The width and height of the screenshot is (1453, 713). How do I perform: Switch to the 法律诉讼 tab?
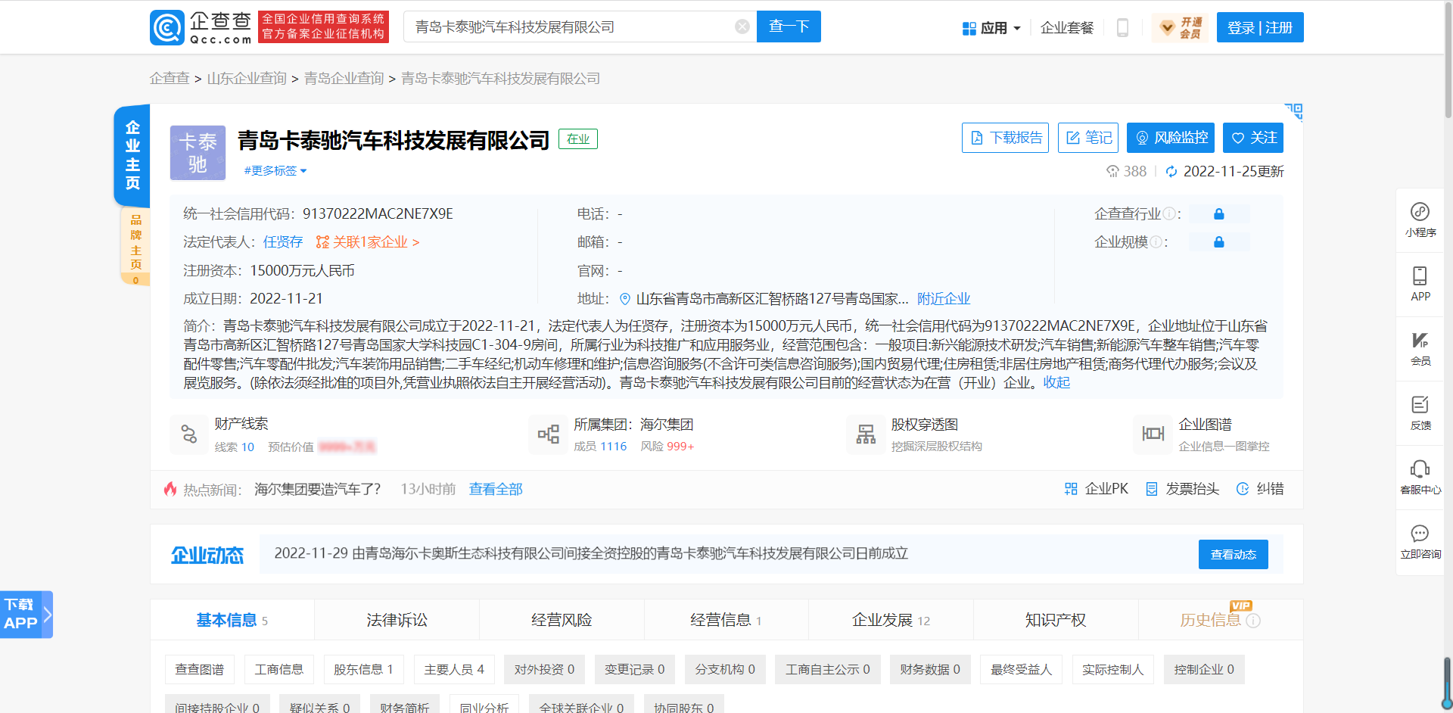pyautogui.click(x=397, y=620)
